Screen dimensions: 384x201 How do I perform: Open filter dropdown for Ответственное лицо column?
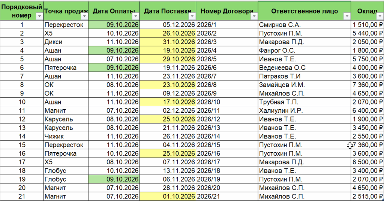[347, 16]
